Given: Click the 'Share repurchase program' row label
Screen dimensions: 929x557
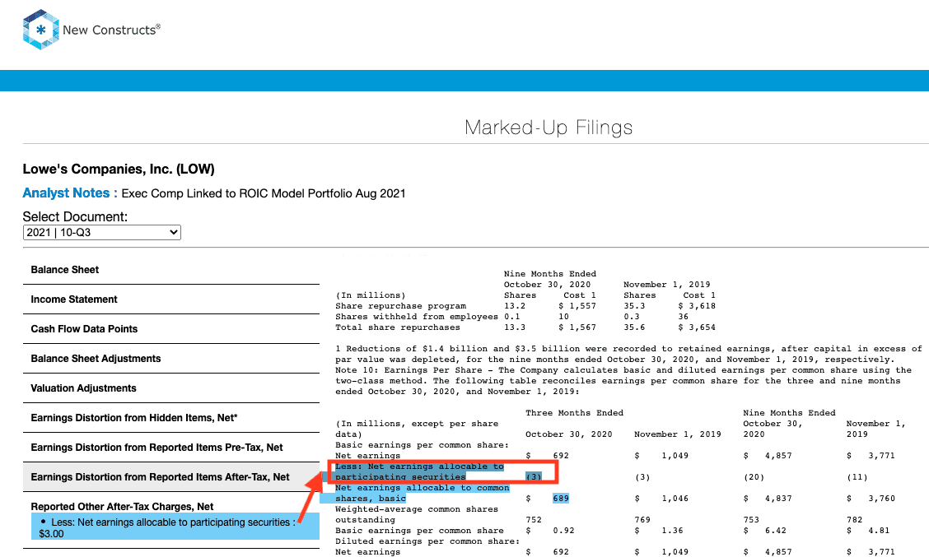Looking at the screenshot, I should pyautogui.click(x=400, y=306).
